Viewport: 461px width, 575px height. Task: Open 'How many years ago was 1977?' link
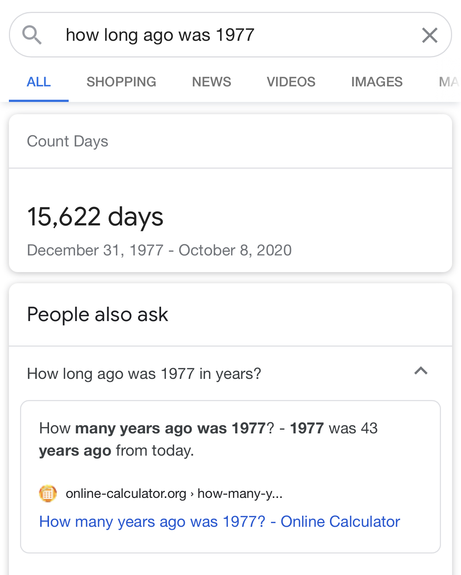click(220, 522)
